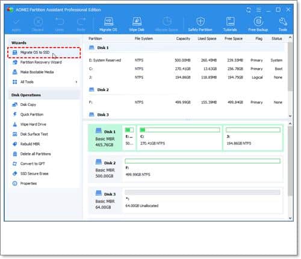This screenshot has height=259, width=301.
Task: Click the Make Bootable Media icon
Action: click(15, 72)
